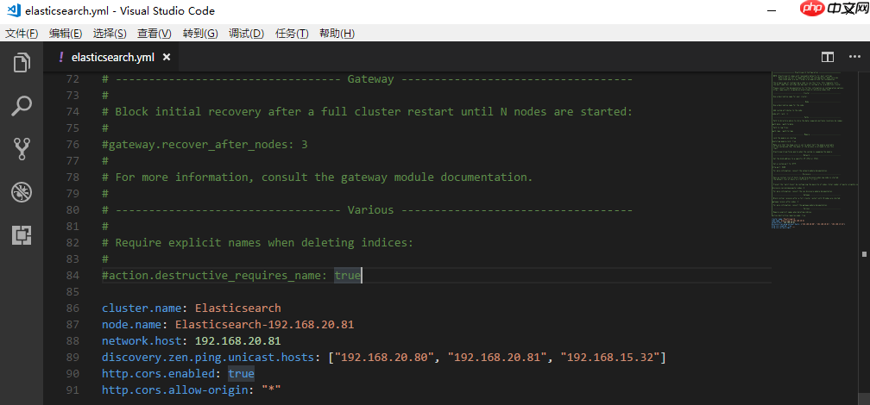Click the 'true' value on line 90
The width and height of the screenshot is (870, 405).
tap(242, 373)
